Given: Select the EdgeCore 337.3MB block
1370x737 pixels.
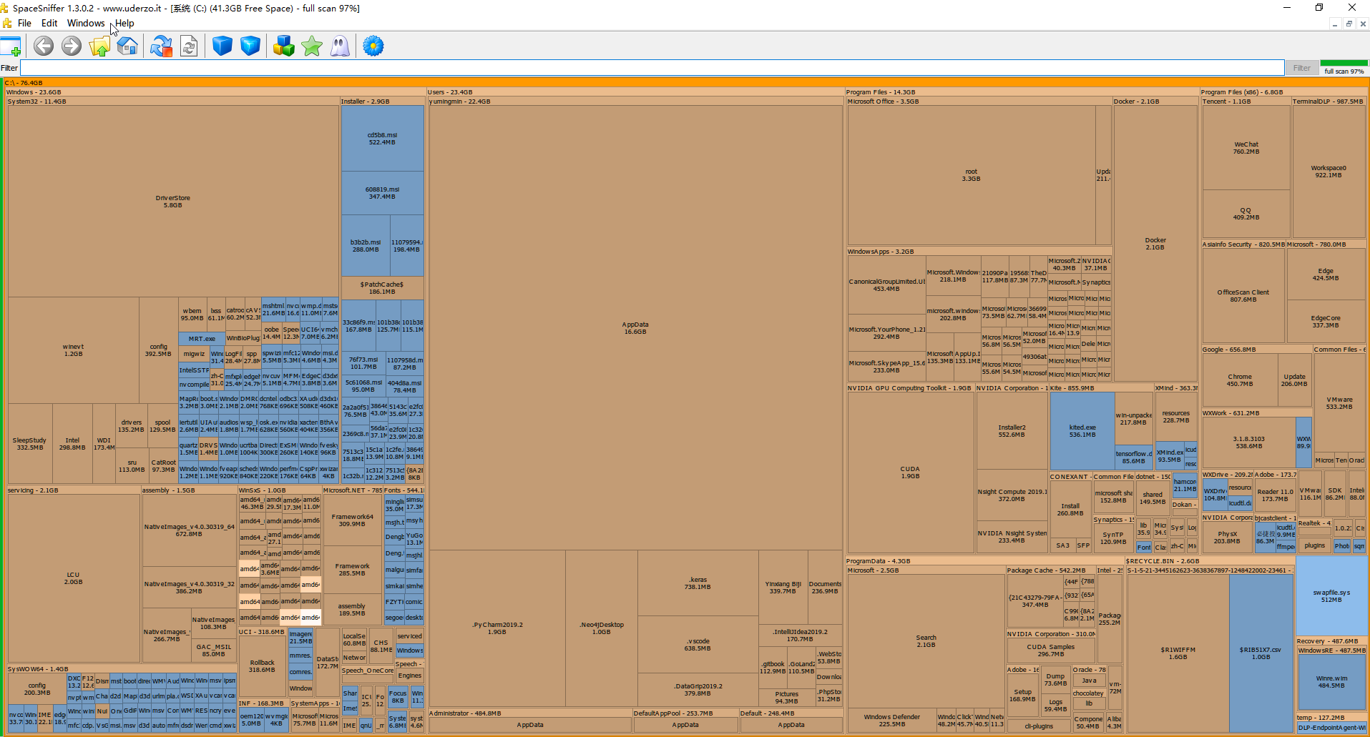Looking at the screenshot, I should coord(1326,322).
